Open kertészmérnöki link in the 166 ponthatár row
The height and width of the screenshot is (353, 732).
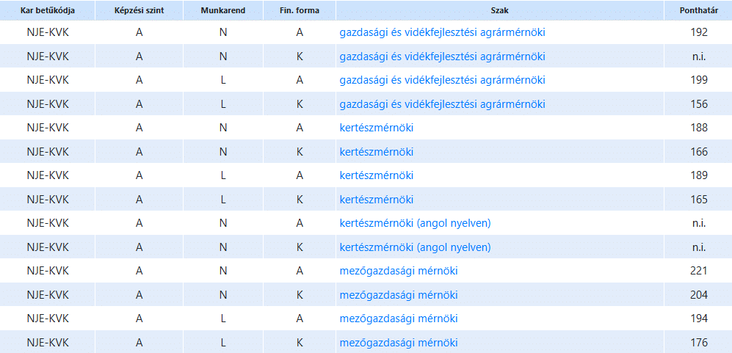377,152
